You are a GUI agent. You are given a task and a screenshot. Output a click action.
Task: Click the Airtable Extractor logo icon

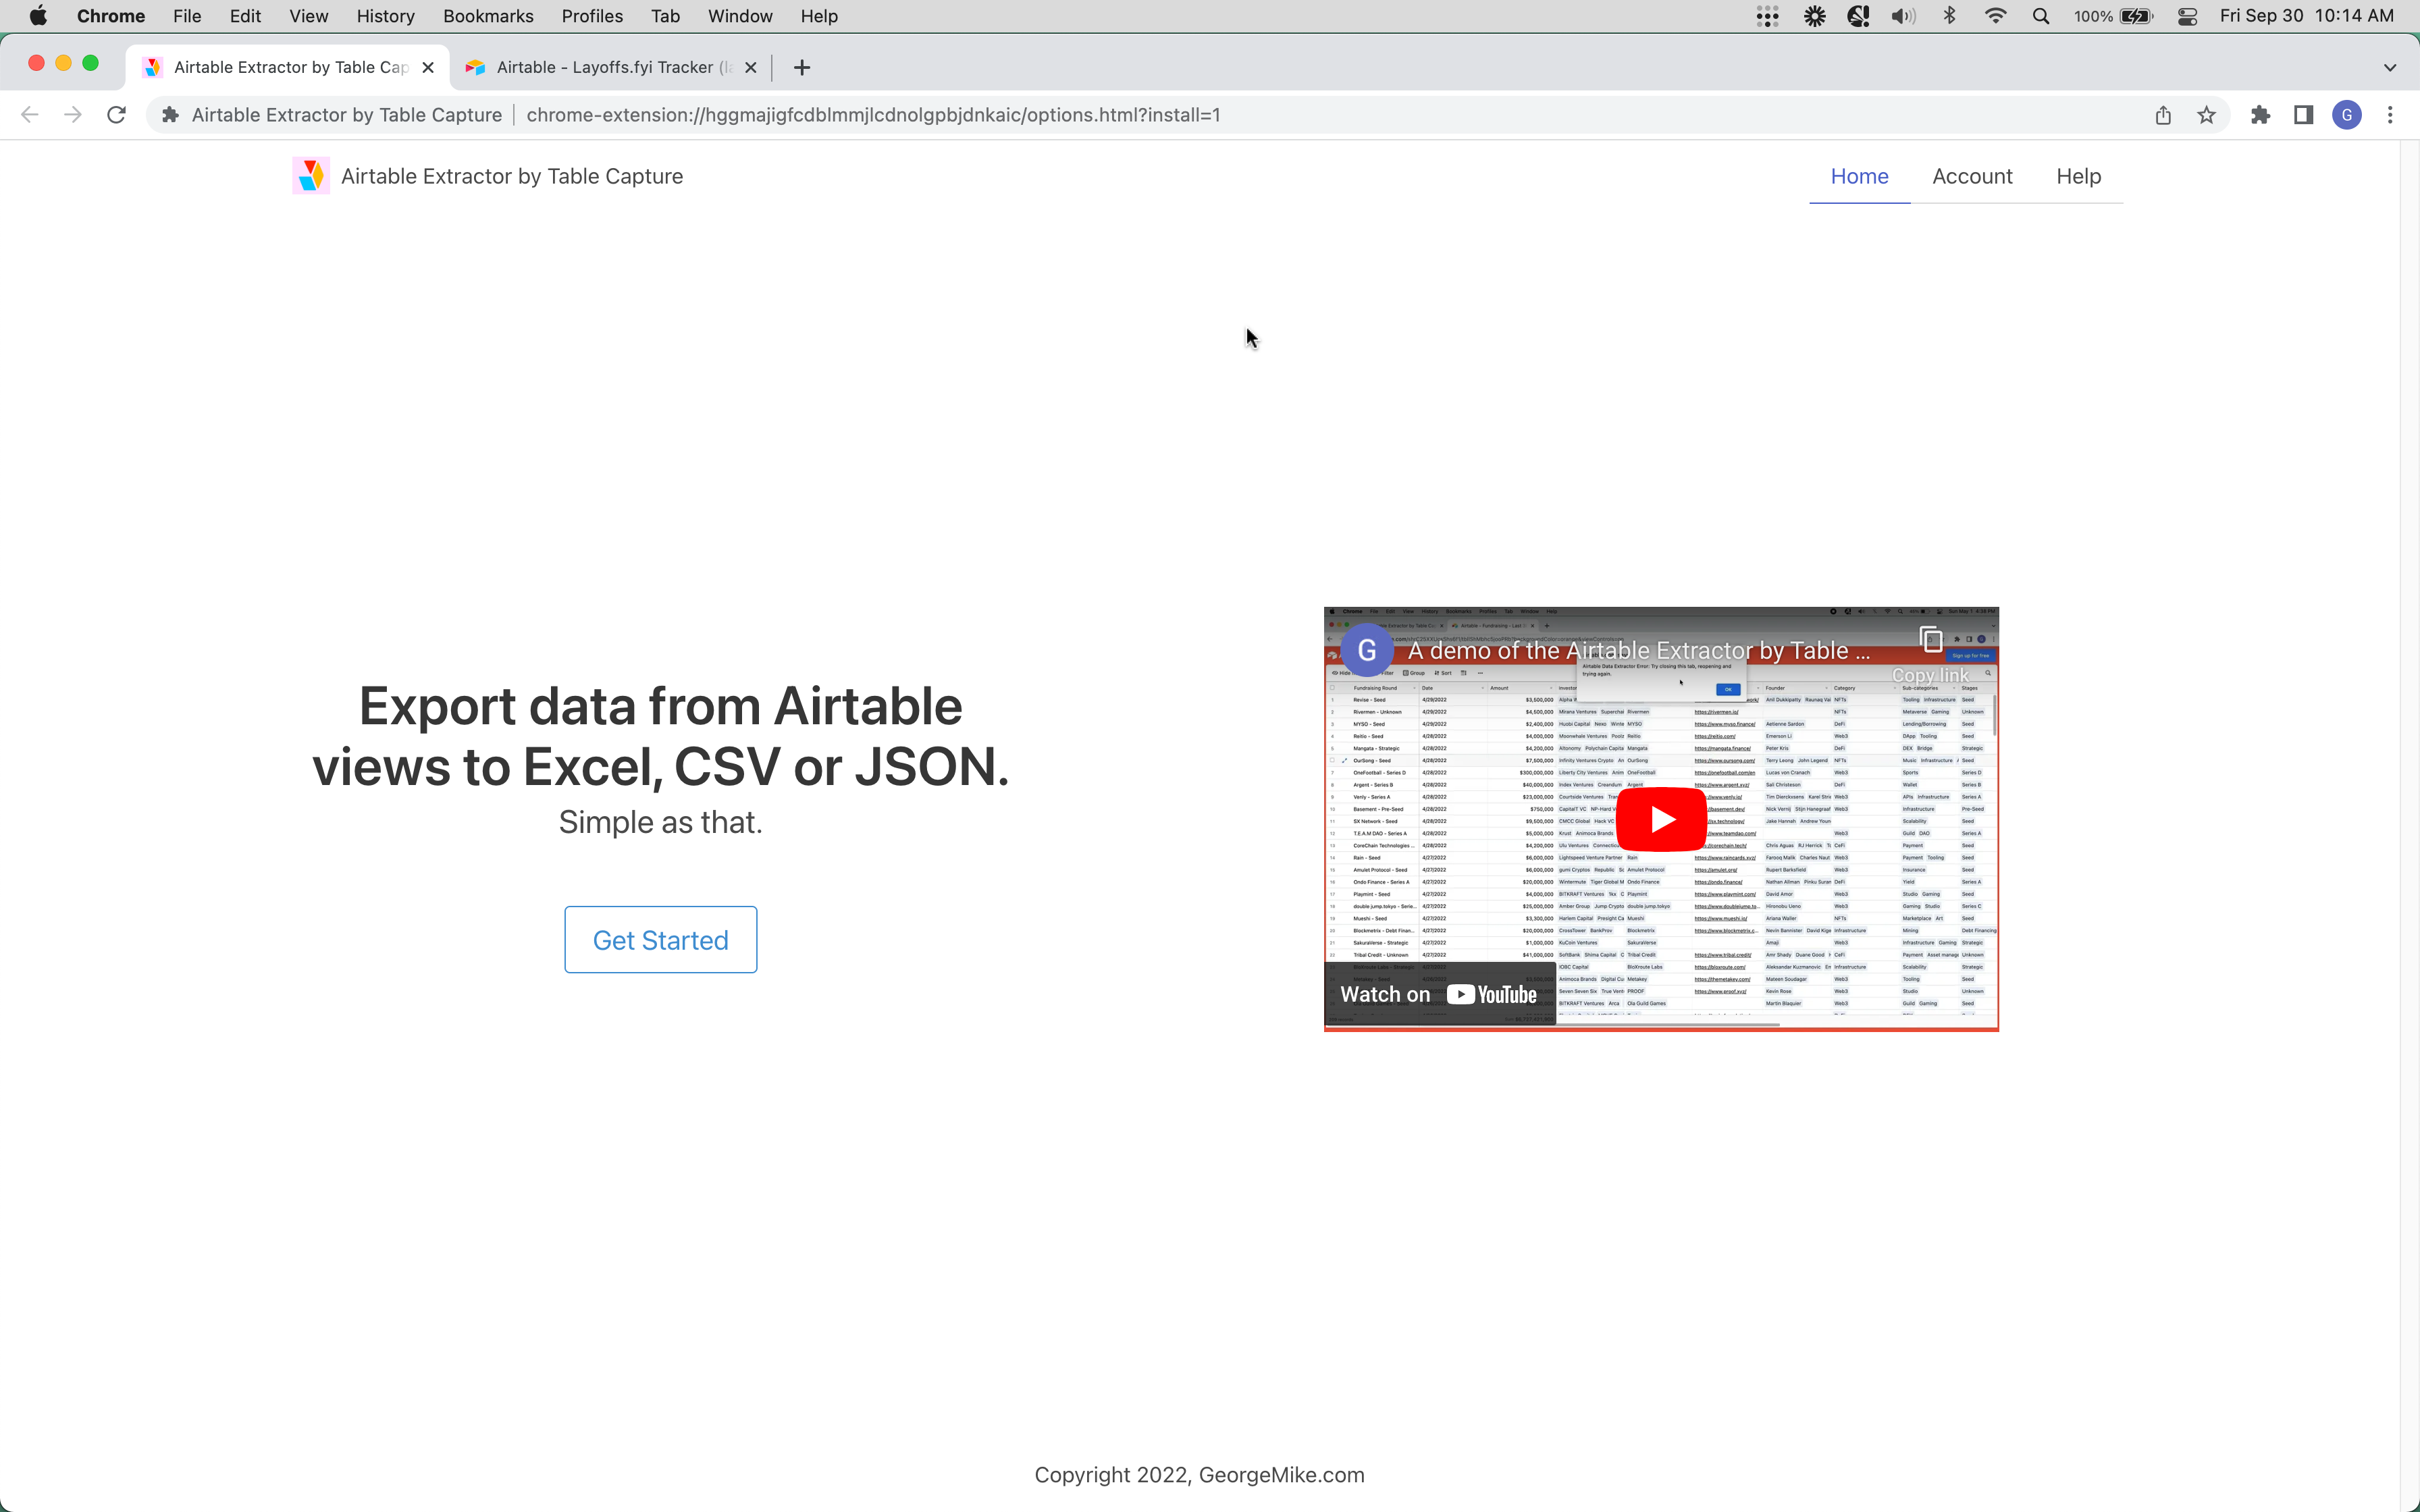(311, 176)
